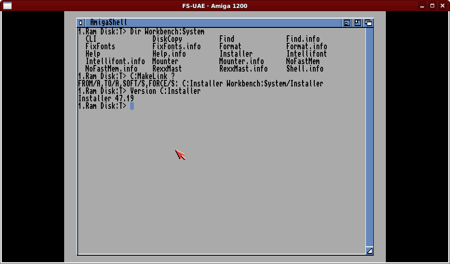The width and height of the screenshot is (450, 264).
Task: Click the AmigaShell window resize gadget
Action: pos(370,251)
